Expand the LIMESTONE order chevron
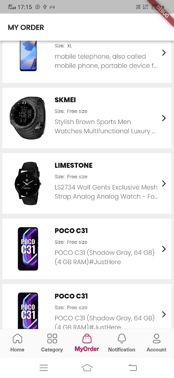The image size is (174, 378). tap(164, 183)
